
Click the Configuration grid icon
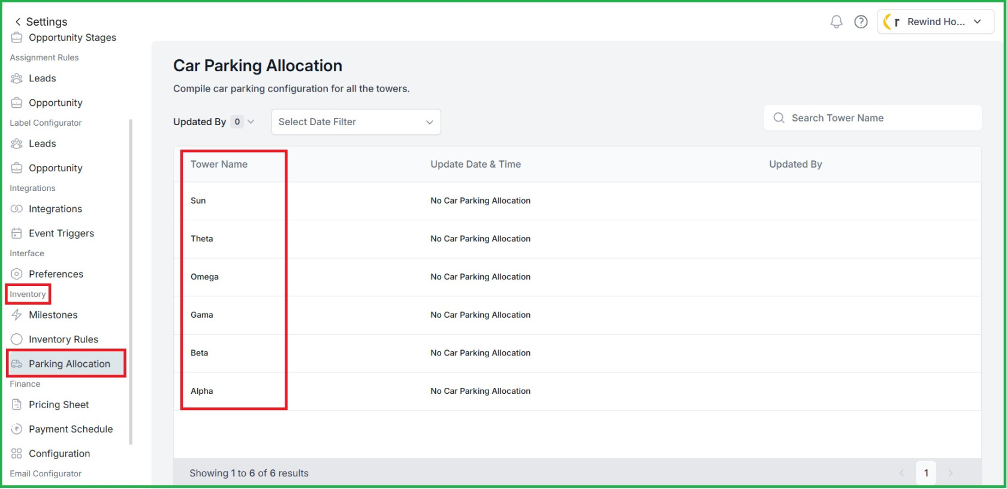coord(17,454)
